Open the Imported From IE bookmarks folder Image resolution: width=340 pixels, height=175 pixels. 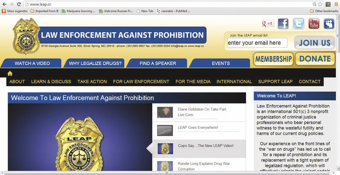[x=45, y=11]
